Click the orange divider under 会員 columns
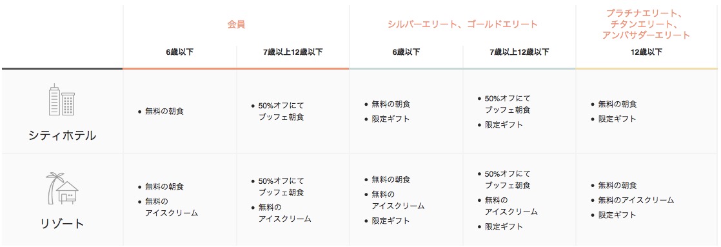This screenshot has width=721, height=247. pos(236,68)
